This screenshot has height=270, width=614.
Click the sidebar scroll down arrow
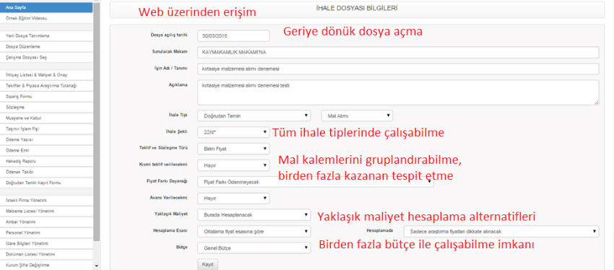tap(97, 266)
